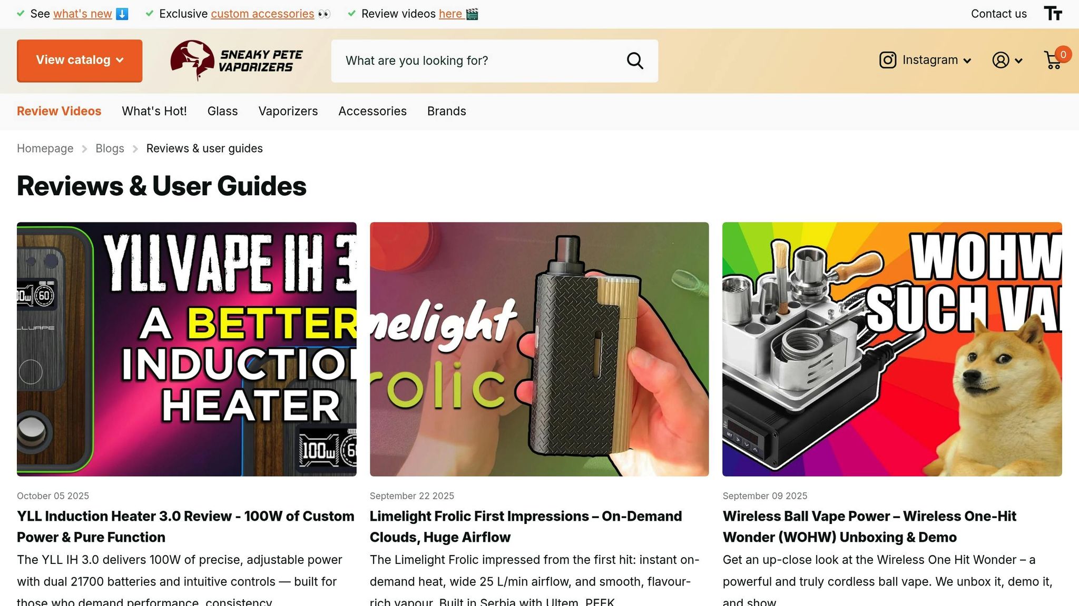Go to the Blogs breadcrumb link

pyautogui.click(x=110, y=149)
